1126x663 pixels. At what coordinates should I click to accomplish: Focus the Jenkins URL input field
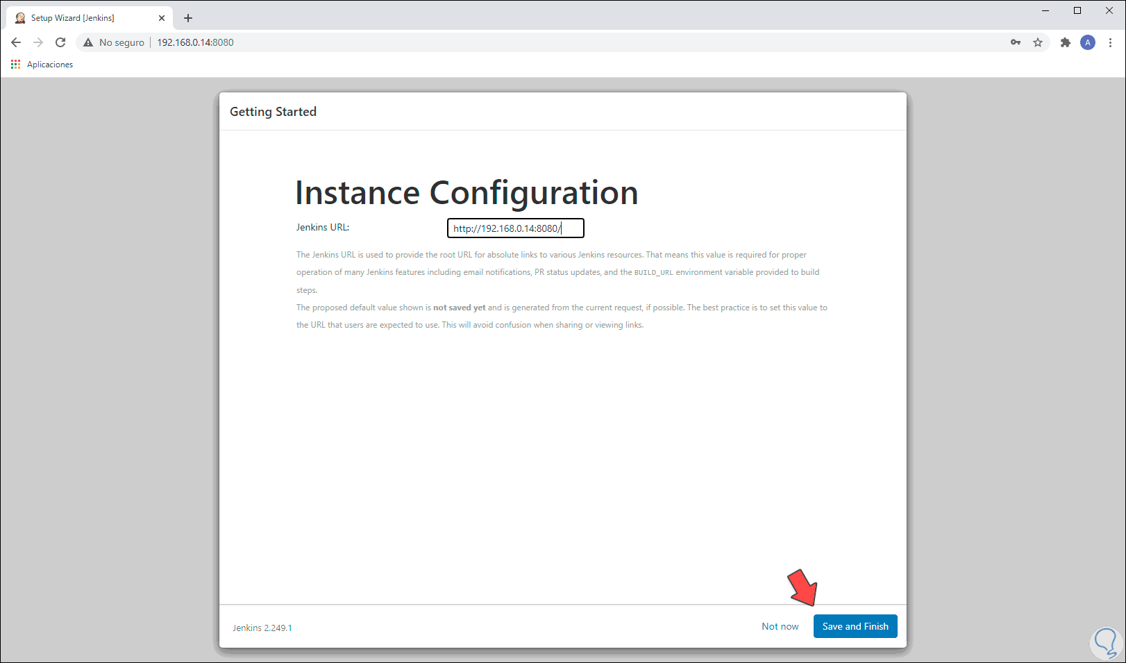(516, 228)
